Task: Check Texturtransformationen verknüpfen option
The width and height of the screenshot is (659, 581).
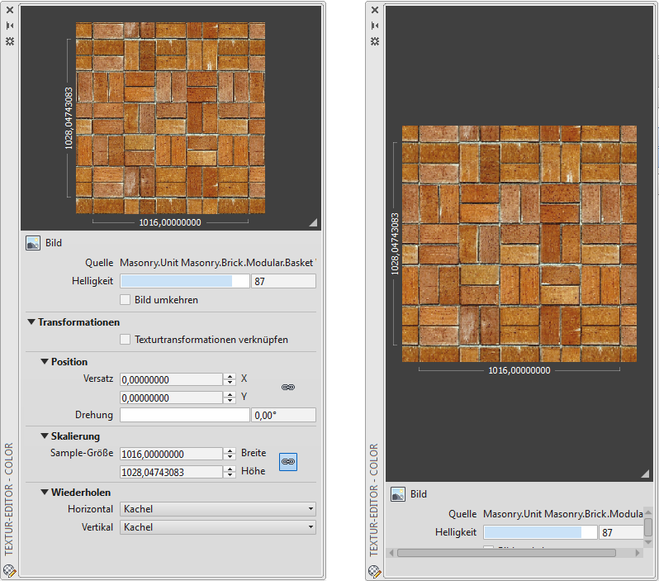Action: pos(126,340)
